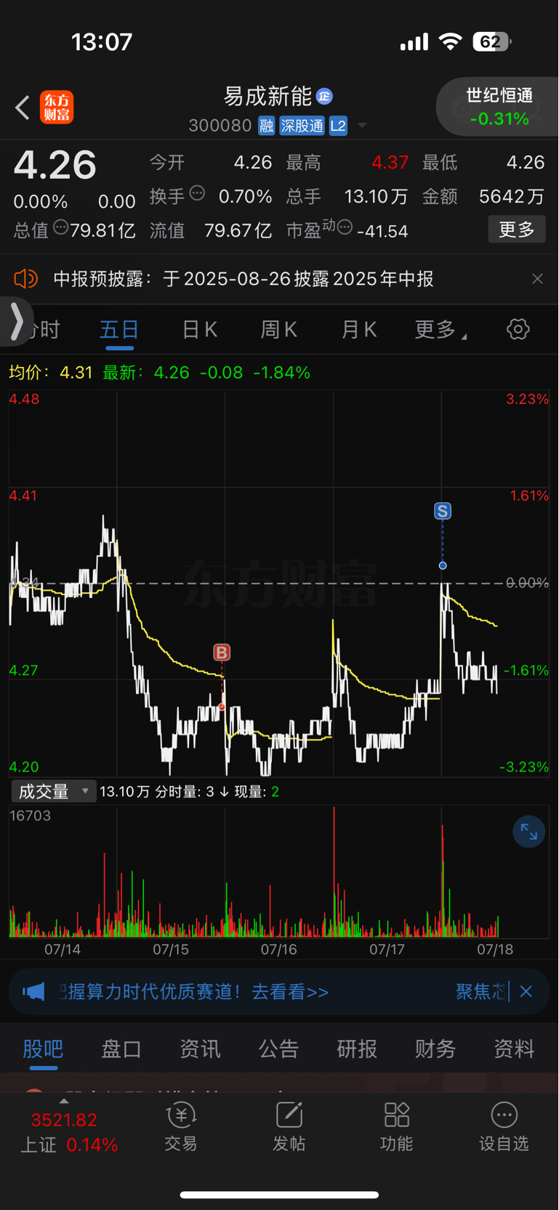Switch to the 月K chart tab
Viewport: 559px width, 1210px height.
click(358, 330)
